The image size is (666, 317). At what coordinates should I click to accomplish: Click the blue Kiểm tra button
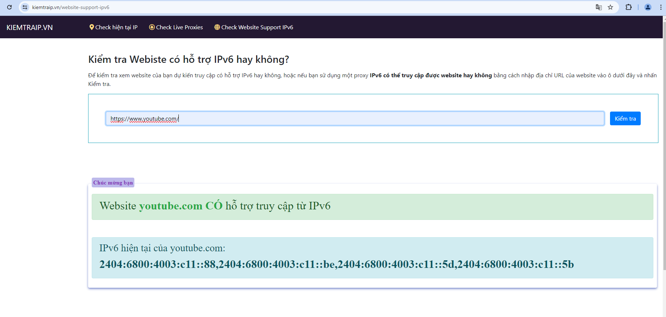tap(625, 118)
